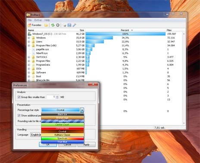The width and height of the screenshot is (200, 163).
Task: Toggle the Group files smaller than checkbox
Action: point(19,97)
